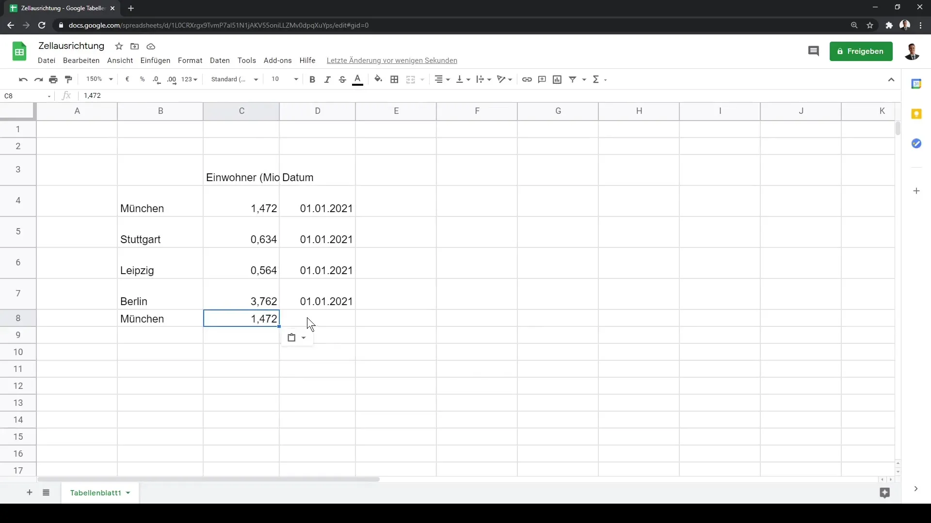
Task: Click the print icon
Action: pos(53,79)
